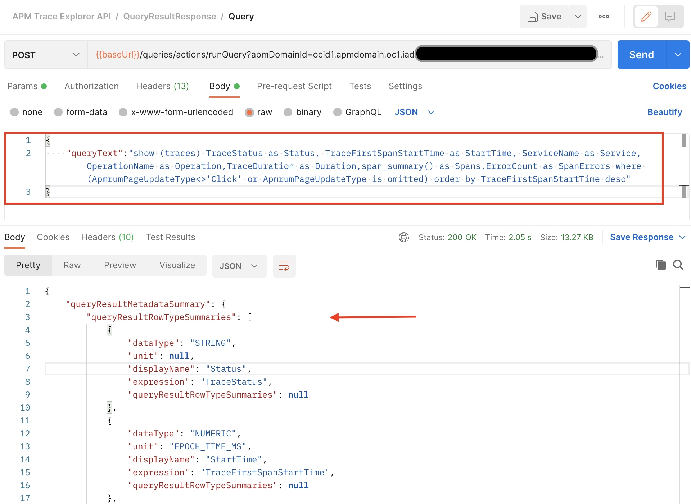
Task: Search within the response body
Action: click(x=678, y=265)
